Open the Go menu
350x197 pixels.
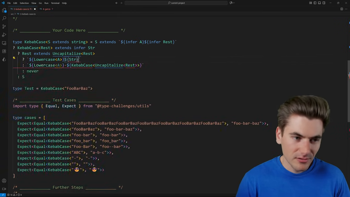coord(40,3)
